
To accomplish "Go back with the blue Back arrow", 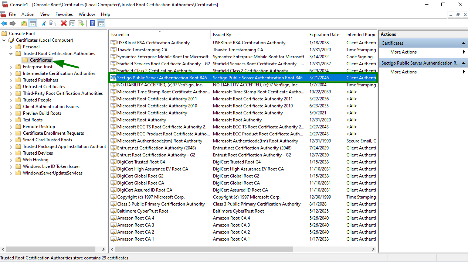I will [4, 24].
